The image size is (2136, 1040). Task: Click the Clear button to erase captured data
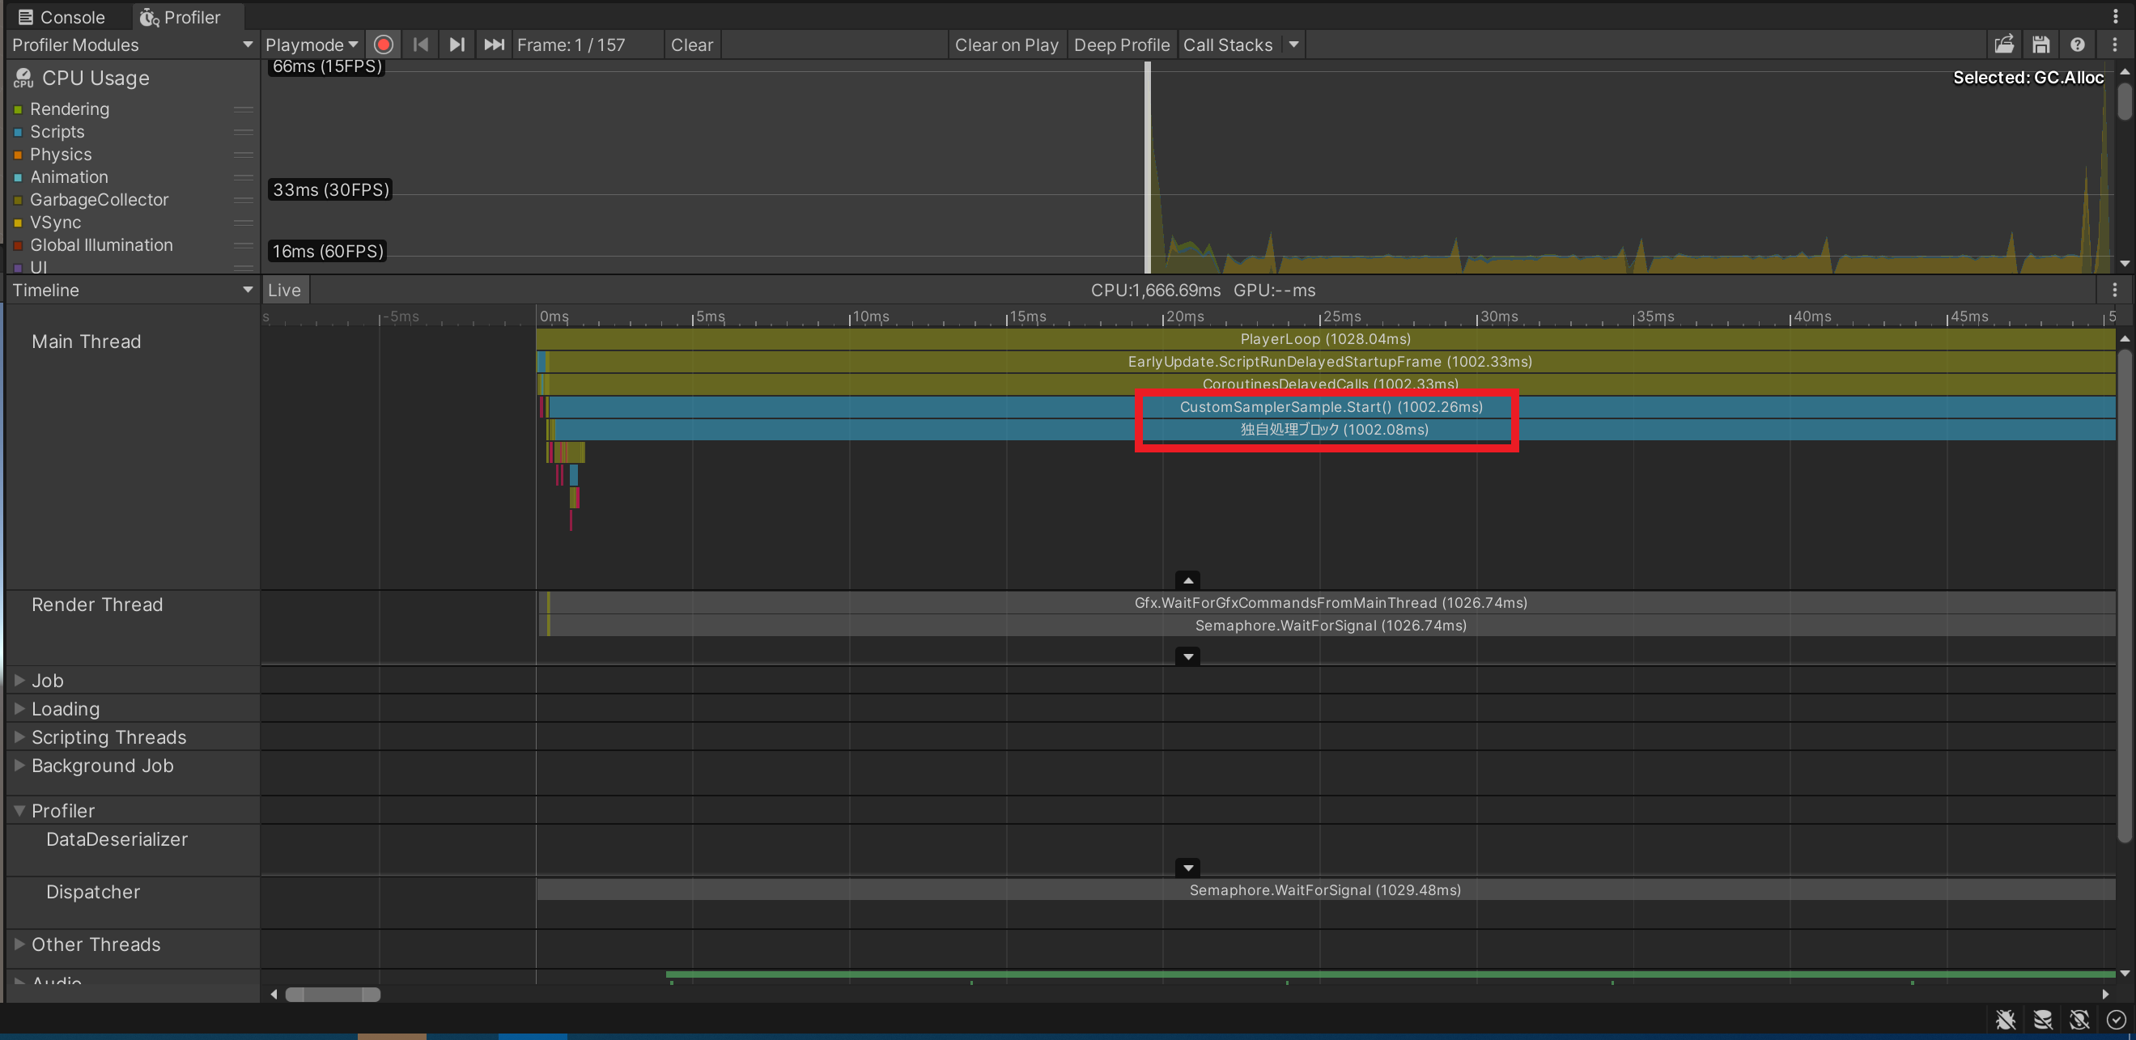coord(691,44)
